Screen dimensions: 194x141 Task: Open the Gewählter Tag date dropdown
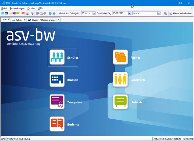[x=129, y=14]
